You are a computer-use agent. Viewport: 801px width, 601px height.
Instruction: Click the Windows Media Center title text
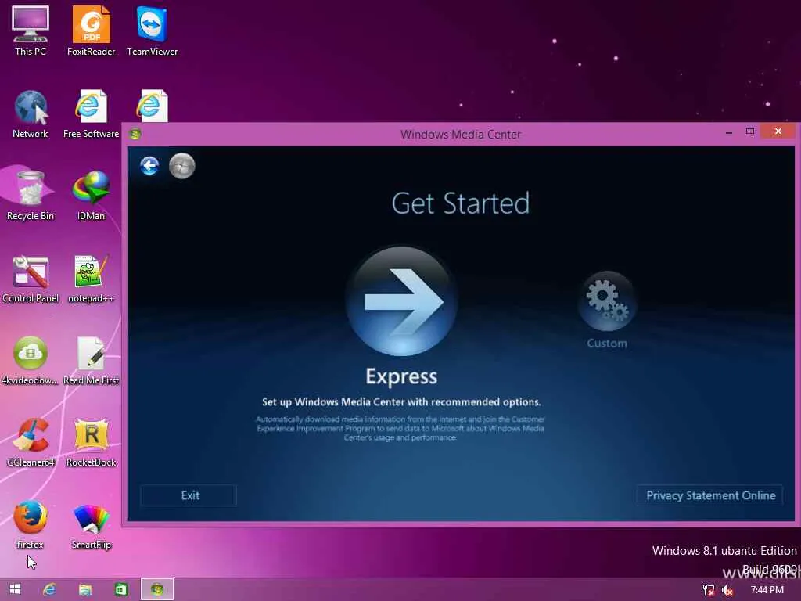pos(460,135)
